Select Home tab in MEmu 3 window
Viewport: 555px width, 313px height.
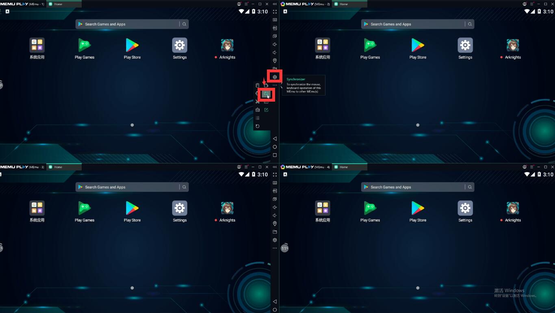click(58, 167)
